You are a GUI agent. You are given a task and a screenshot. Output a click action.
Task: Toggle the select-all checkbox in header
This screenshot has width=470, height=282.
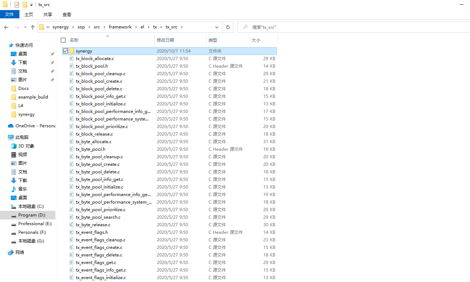click(x=63, y=40)
